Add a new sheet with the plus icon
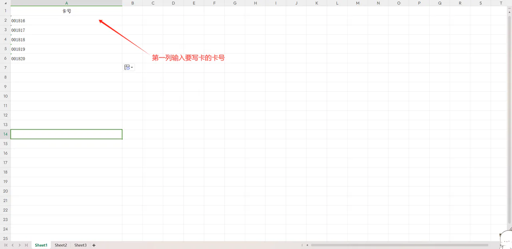This screenshot has height=249, width=512. coord(94,245)
